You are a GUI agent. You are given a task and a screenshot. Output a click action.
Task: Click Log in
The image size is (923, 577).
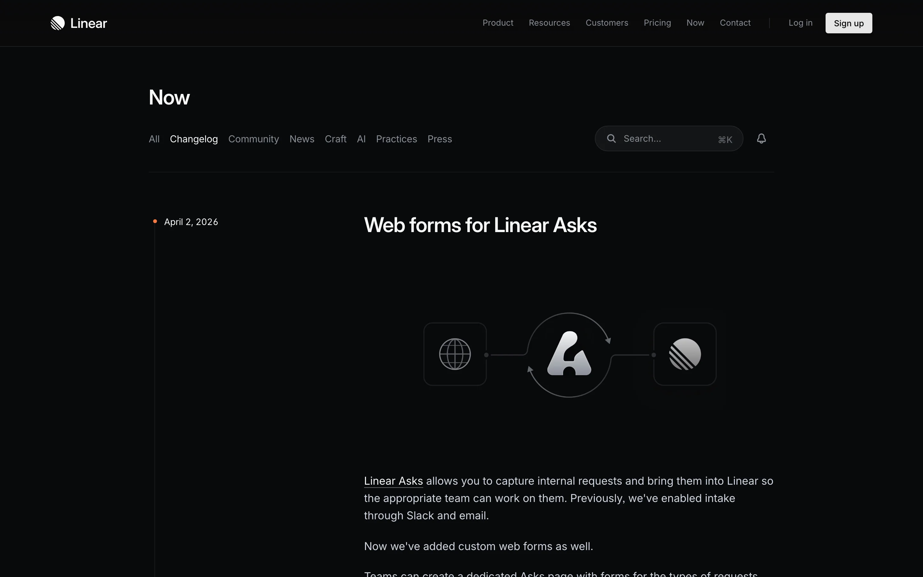800,23
